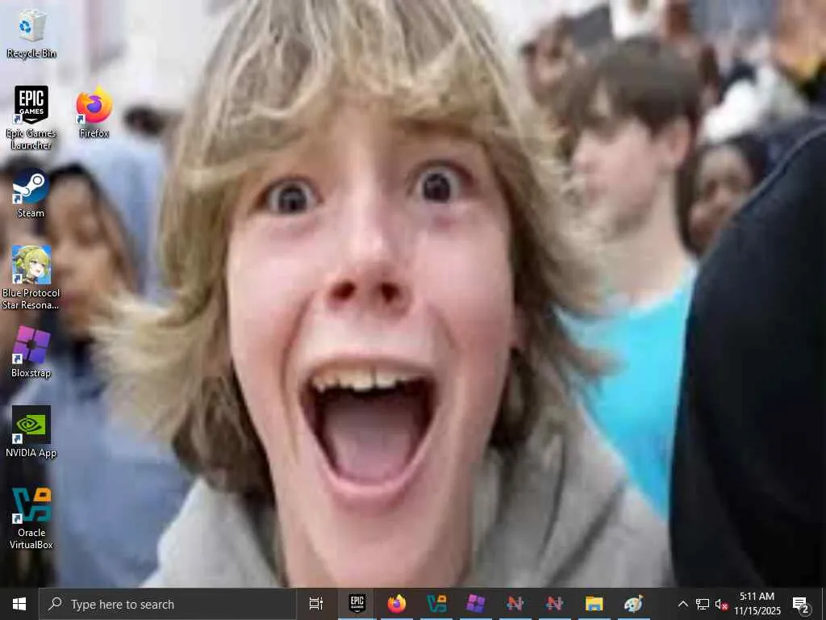This screenshot has width=826, height=620.
Task: Switch to Bloxstrap in the taskbar
Action: [476, 604]
